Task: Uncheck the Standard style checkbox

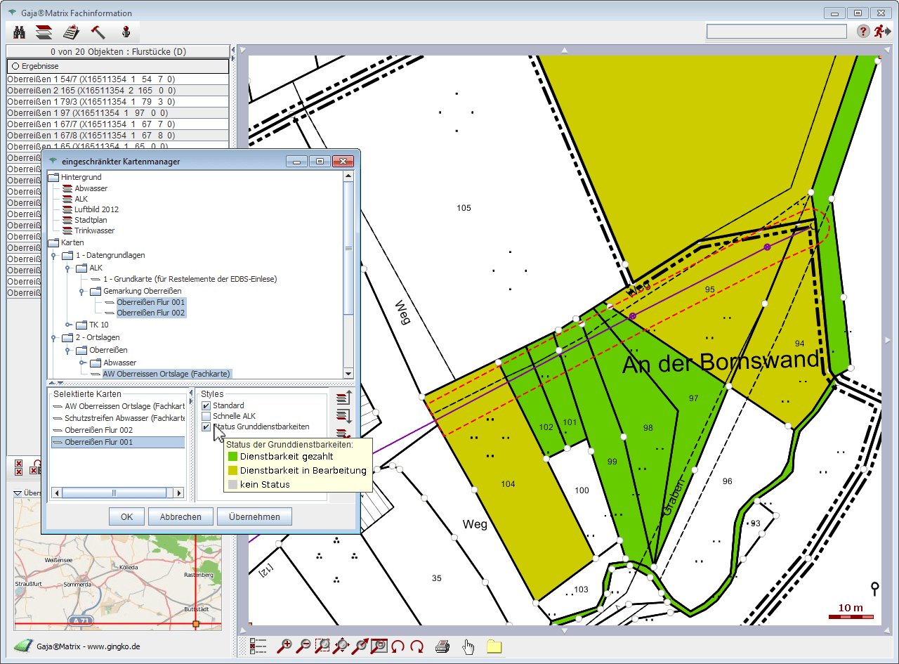Action: click(206, 405)
